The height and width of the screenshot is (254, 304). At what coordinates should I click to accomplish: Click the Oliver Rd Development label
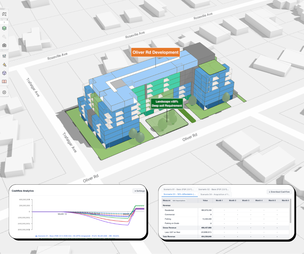tap(155, 53)
